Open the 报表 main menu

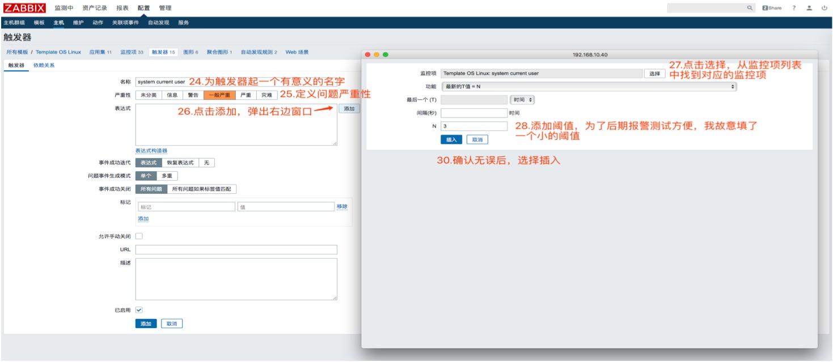point(122,8)
